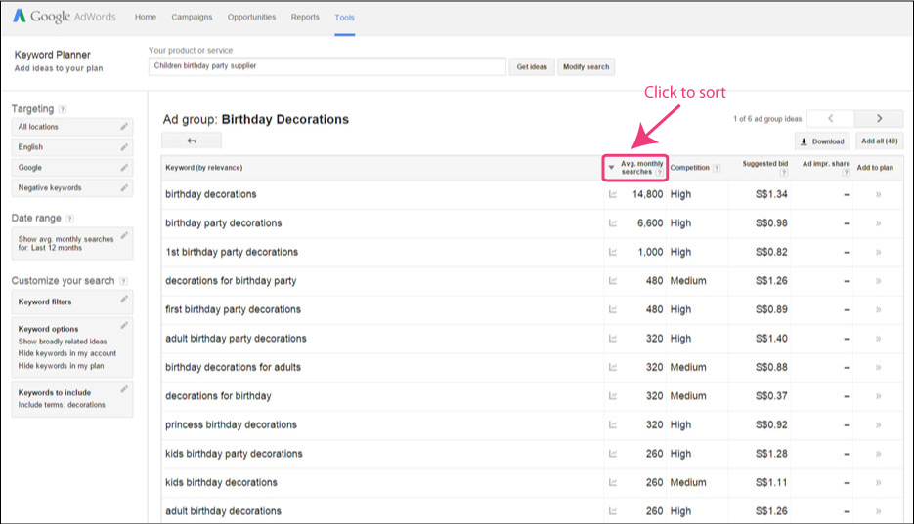Open Targeting help question mark
Viewport: 914px width, 524px height.
pyautogui.click(x=63, y=109)
